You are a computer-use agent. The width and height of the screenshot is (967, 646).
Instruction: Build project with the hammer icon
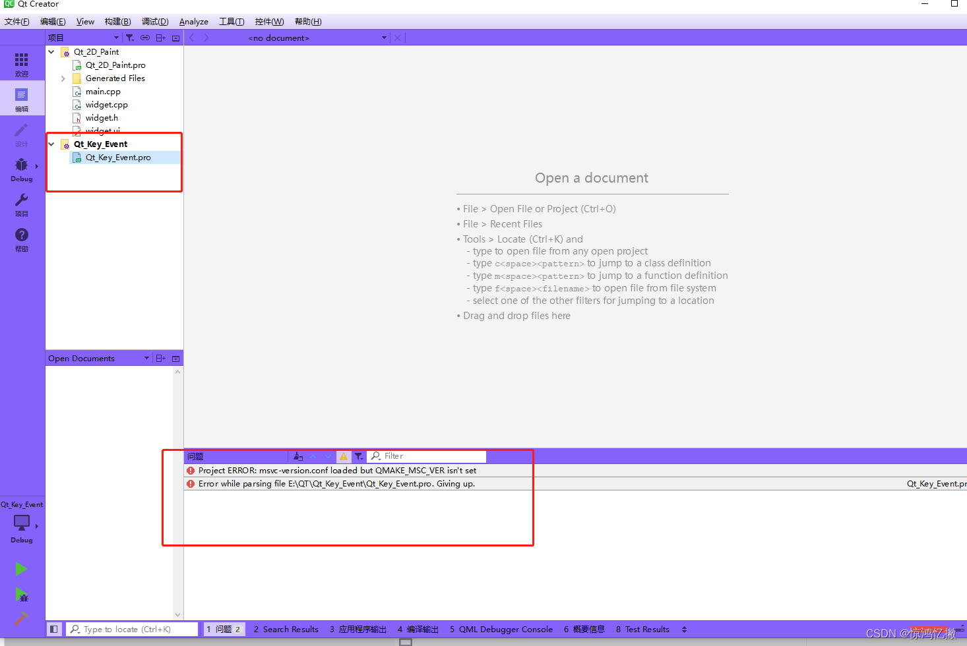(x=21, y=618)
